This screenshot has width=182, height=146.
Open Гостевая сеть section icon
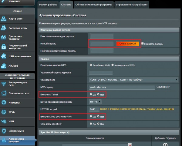point(4,28)
